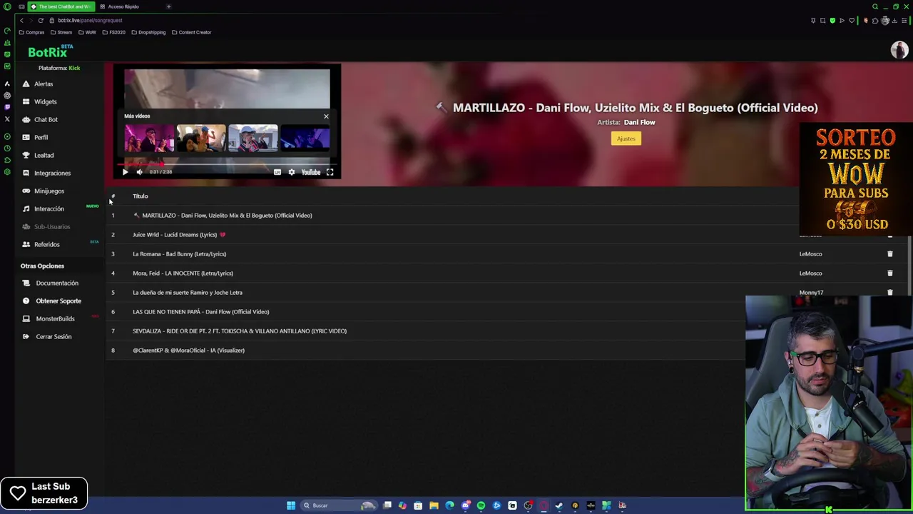Toggle YouTube subtitles icon
The width and height of the screenshot is (913, 514).
[x=277, y=172]
